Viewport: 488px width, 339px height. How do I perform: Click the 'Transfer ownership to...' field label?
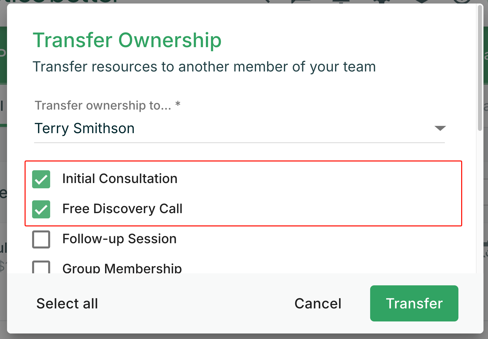click(103, 105)
